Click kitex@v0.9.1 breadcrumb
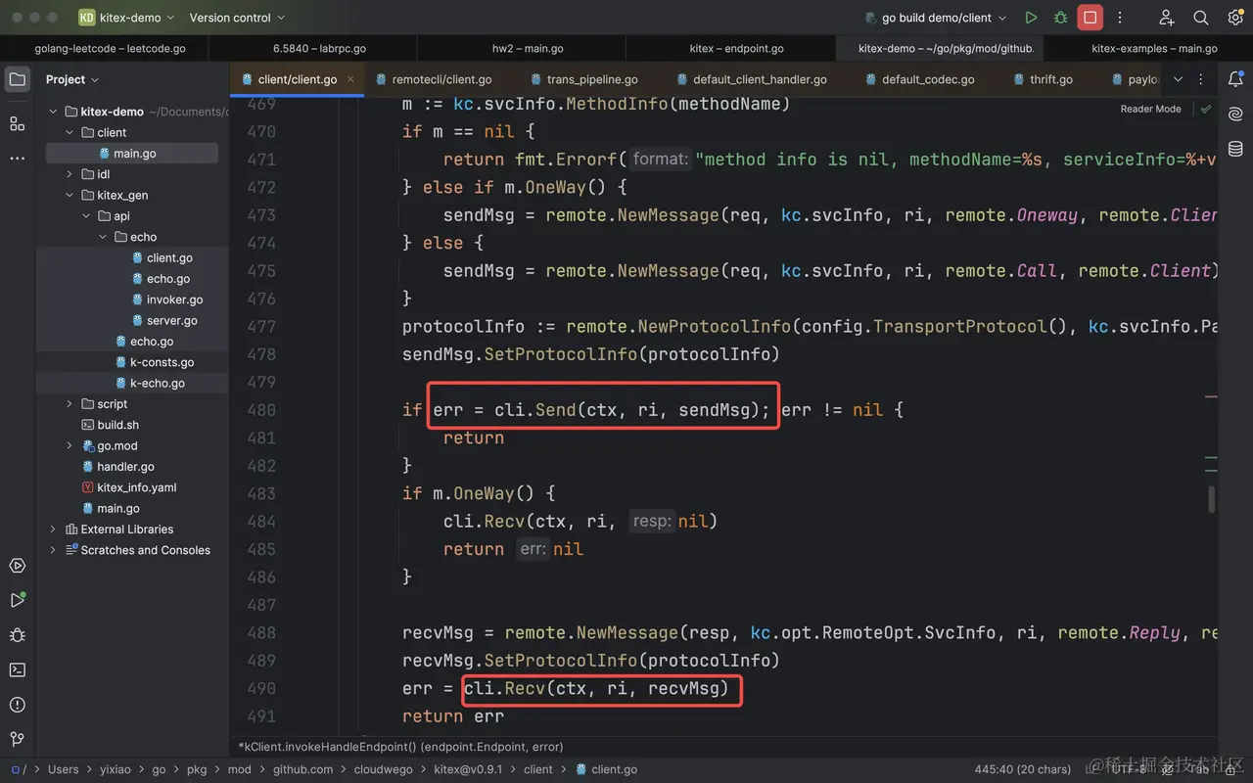Viewport: 1253px width, 783px height. point(468,769)
